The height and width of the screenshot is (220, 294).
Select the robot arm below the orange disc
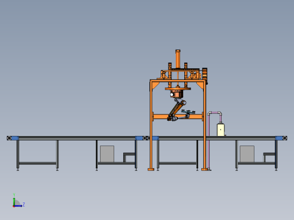point(177,110)
